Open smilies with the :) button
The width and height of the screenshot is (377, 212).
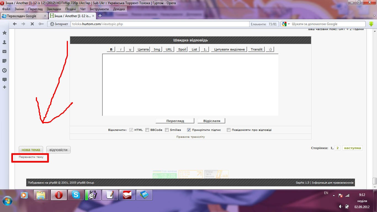tap(270, 49)
